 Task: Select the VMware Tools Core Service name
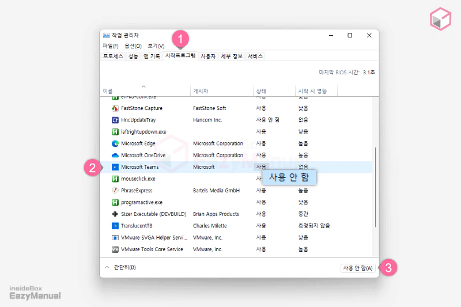(152, 249)
